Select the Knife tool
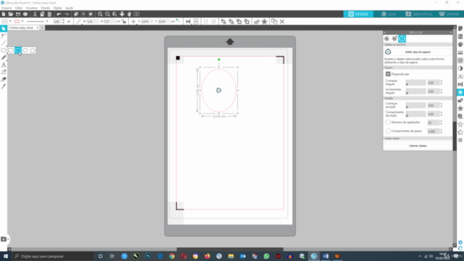The width and height of the screenshot is (464, 261). coord(4,86)
